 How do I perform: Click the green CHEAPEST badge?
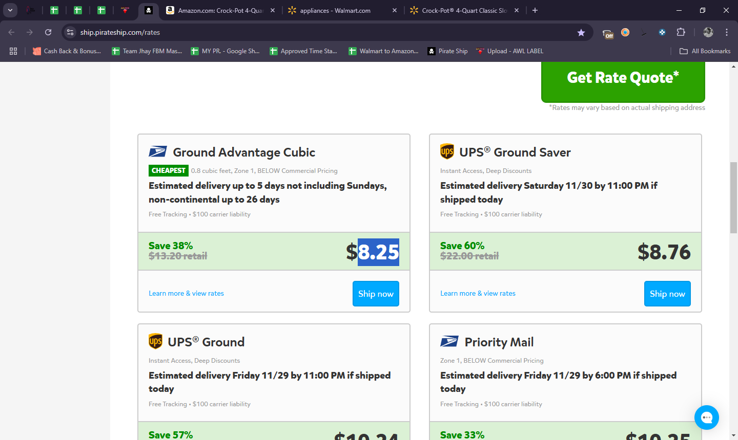pos(169,170)
